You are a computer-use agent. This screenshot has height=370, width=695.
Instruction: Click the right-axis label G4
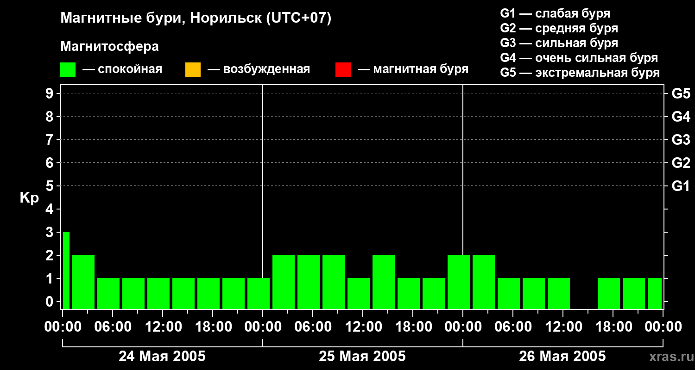pos(681,117)
